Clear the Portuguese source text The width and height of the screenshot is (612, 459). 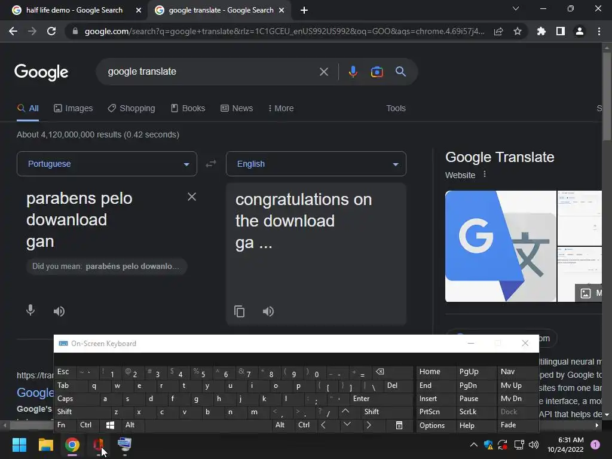point(192,197)
